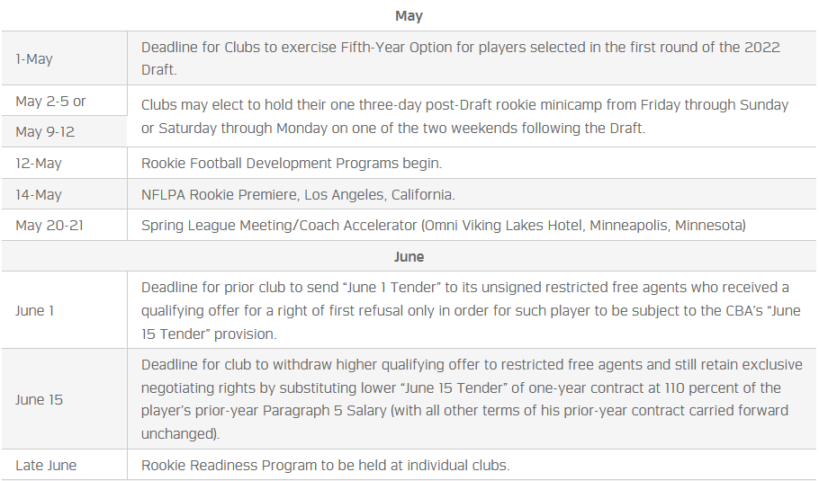Select the Late June date cell

(x=46, y=465)
